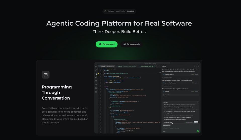241x140 pixels.
Task: Check 'Create browsing history page' to-do
Action: click(x=165, y=107)
